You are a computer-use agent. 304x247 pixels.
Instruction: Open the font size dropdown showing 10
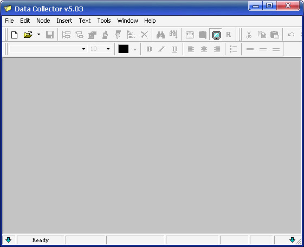pyautogui.click(x=100, y=49)
